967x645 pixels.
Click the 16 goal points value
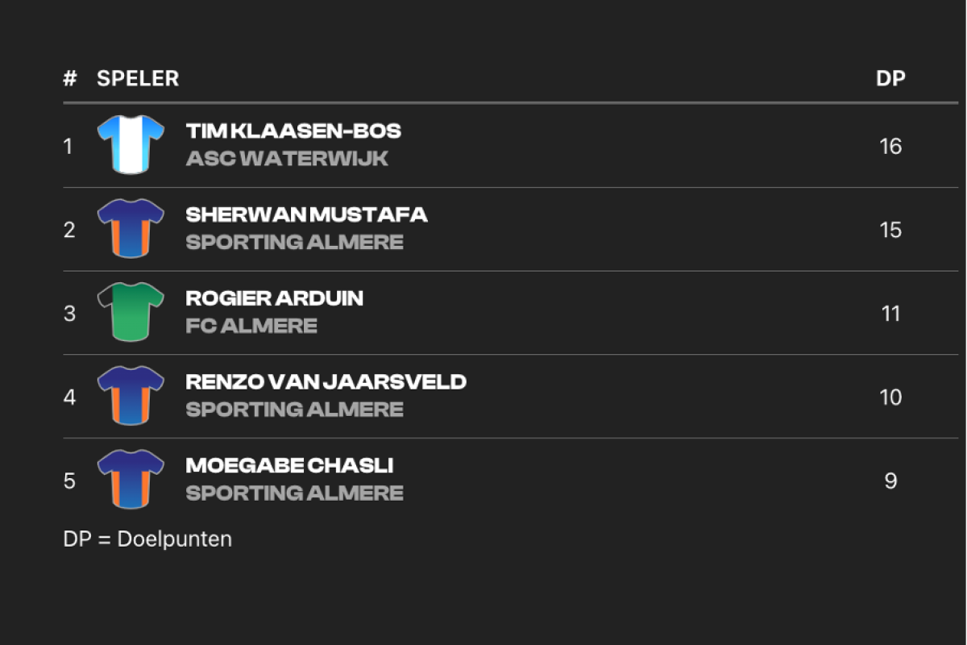pos(890,147)
